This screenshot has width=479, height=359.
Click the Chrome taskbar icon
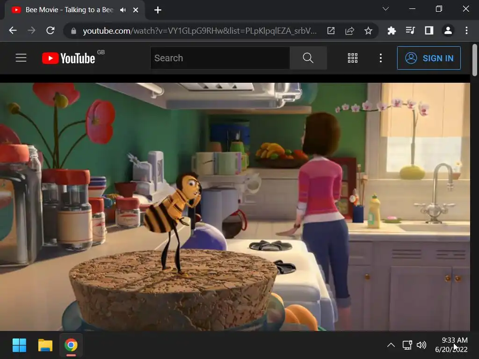pos(71,345)
